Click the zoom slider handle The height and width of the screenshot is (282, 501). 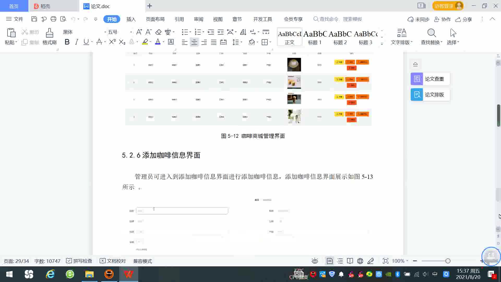point(448,261)
